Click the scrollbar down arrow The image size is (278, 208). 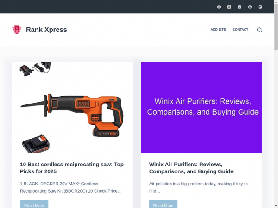pos(276,206)
